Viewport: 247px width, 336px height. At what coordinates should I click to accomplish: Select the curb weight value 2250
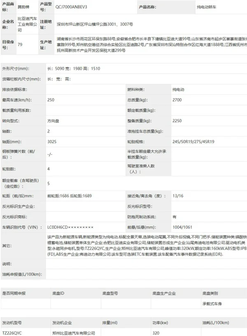click(x=177, y=121)
